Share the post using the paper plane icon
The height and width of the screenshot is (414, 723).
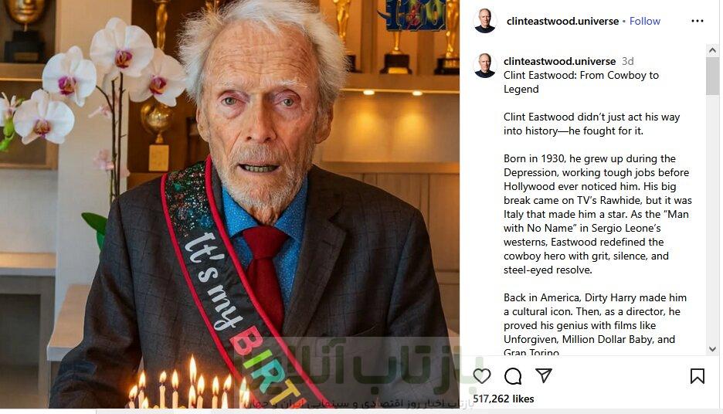(x=544, y=375)
